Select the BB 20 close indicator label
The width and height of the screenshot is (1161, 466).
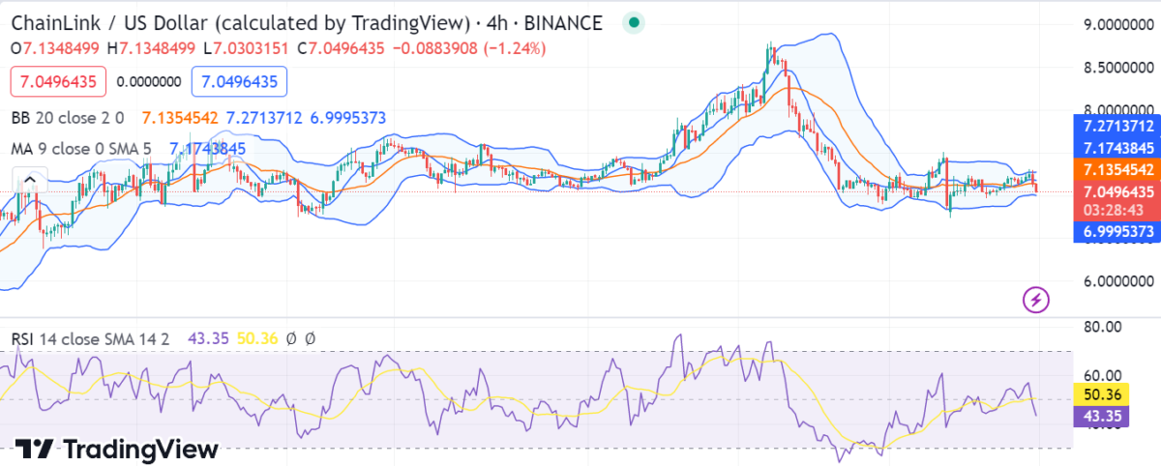[68, 118]
